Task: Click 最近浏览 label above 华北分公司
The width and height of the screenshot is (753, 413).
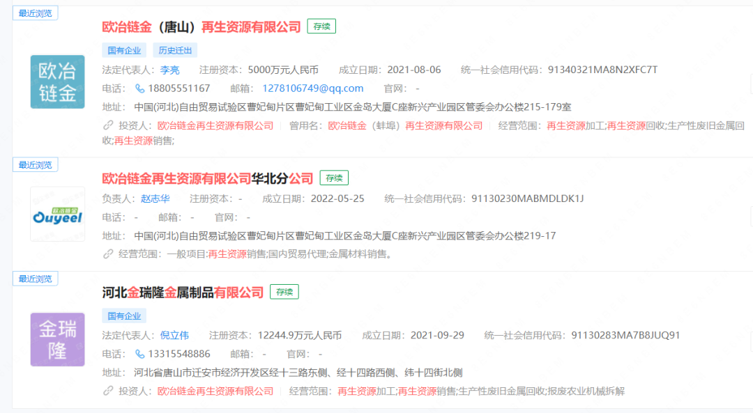Action: click(x=35, y=164)
